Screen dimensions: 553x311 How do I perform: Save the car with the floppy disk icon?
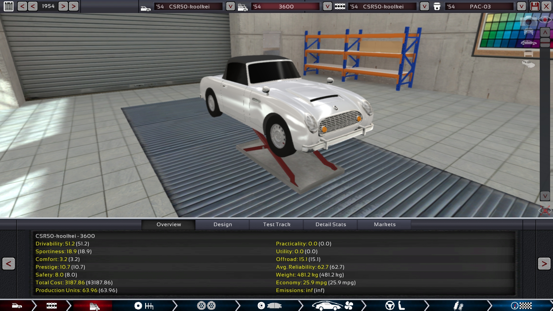(535, 6)
